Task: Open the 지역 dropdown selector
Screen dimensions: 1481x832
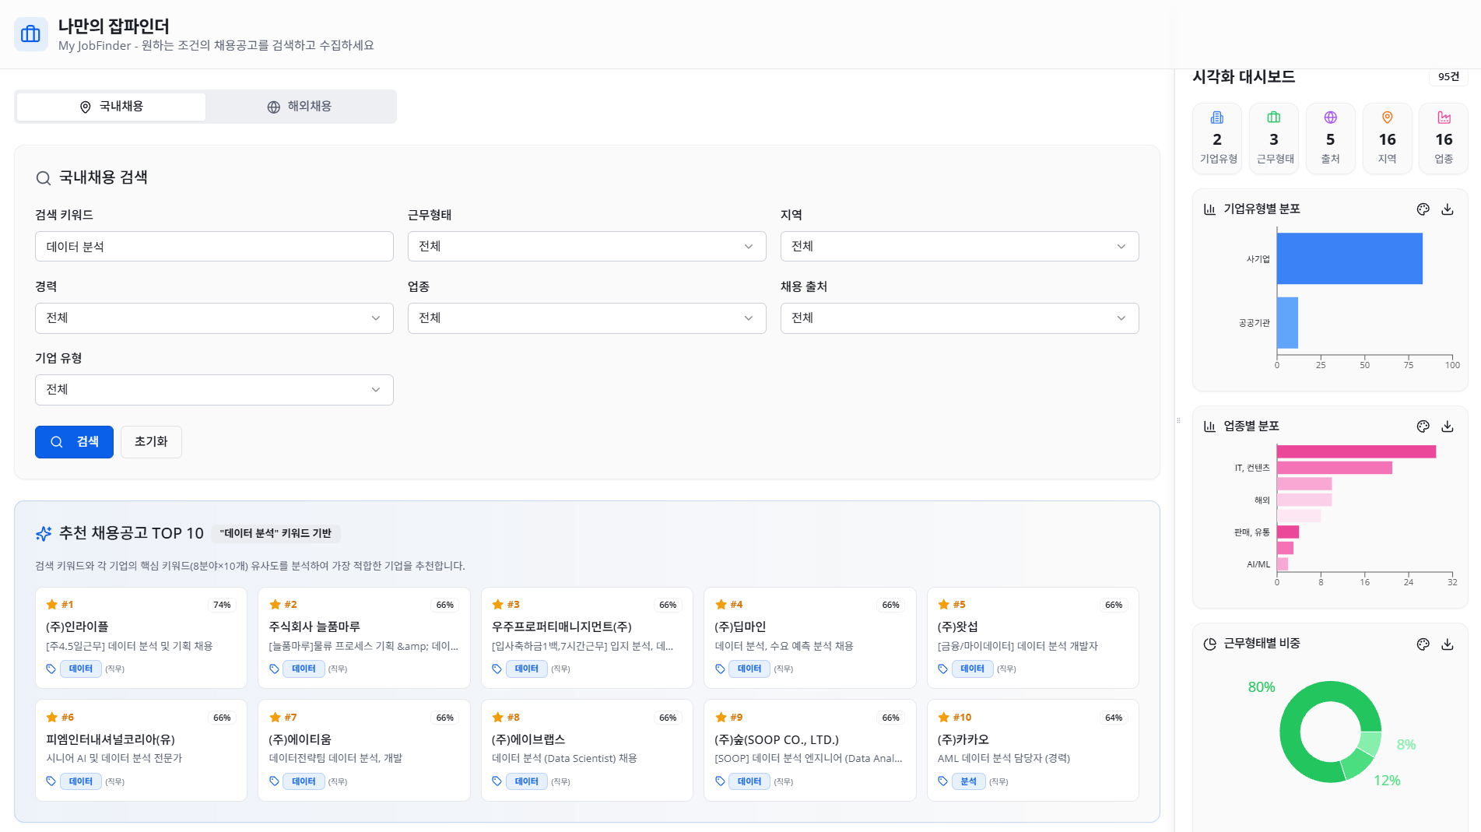Action: tap(959, 247)
